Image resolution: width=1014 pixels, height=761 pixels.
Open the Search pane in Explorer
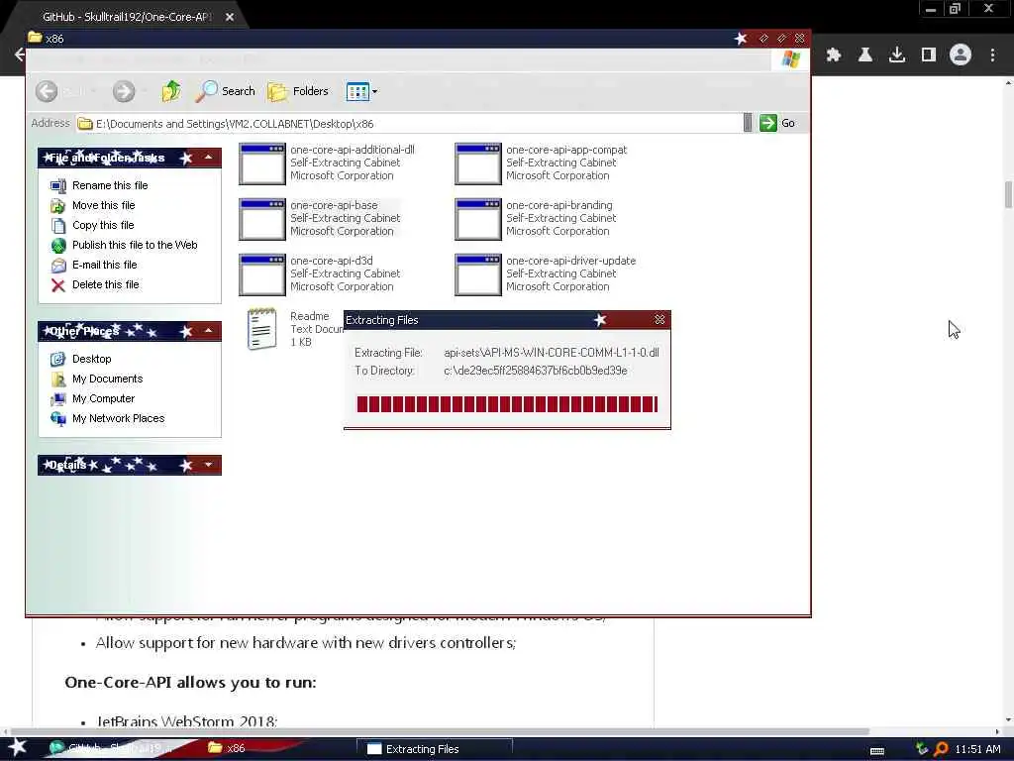pos(225,91)
